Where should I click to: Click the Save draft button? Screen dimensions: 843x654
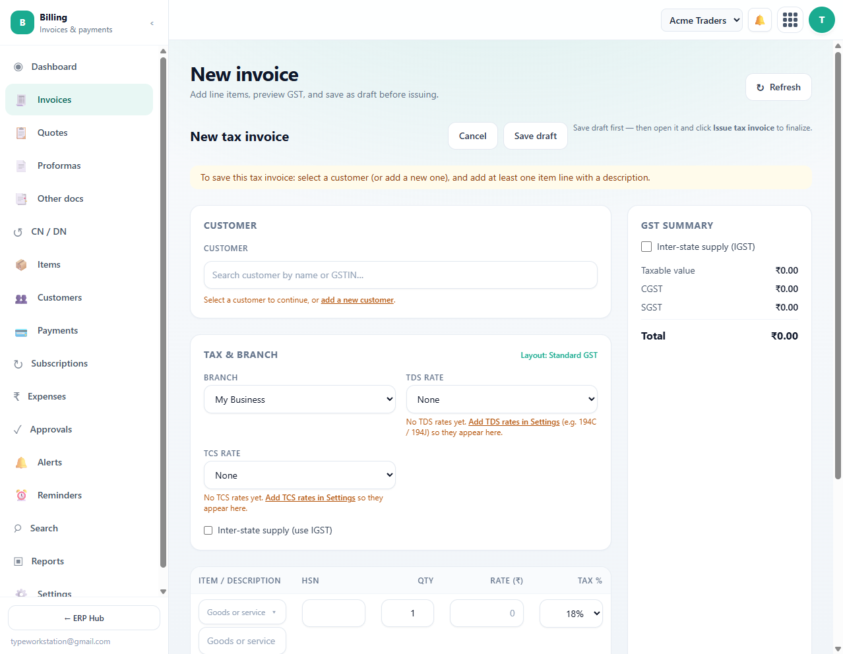(x=536, y=136)
